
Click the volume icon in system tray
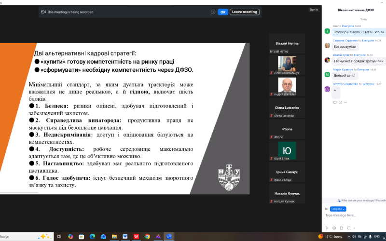(x=355, y=237)
